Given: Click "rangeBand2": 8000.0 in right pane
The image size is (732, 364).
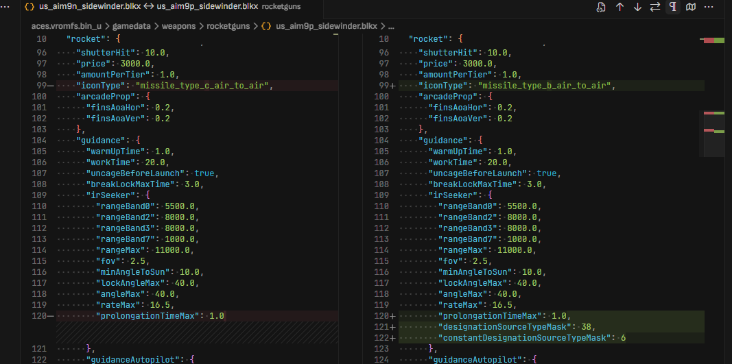Looking at the screenshot, I should point(491,217).
